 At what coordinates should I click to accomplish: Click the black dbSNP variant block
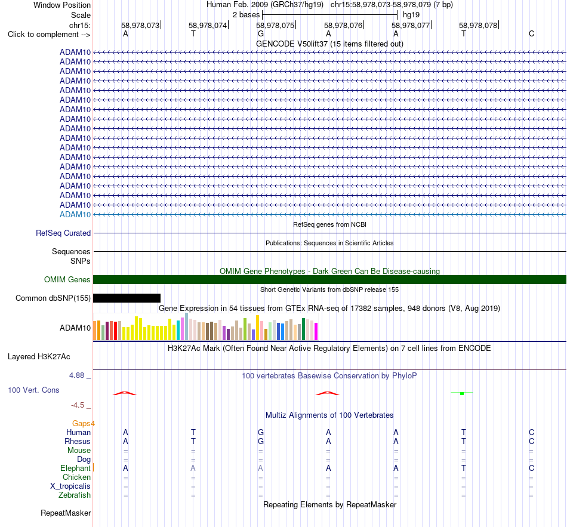coord(127,298)
